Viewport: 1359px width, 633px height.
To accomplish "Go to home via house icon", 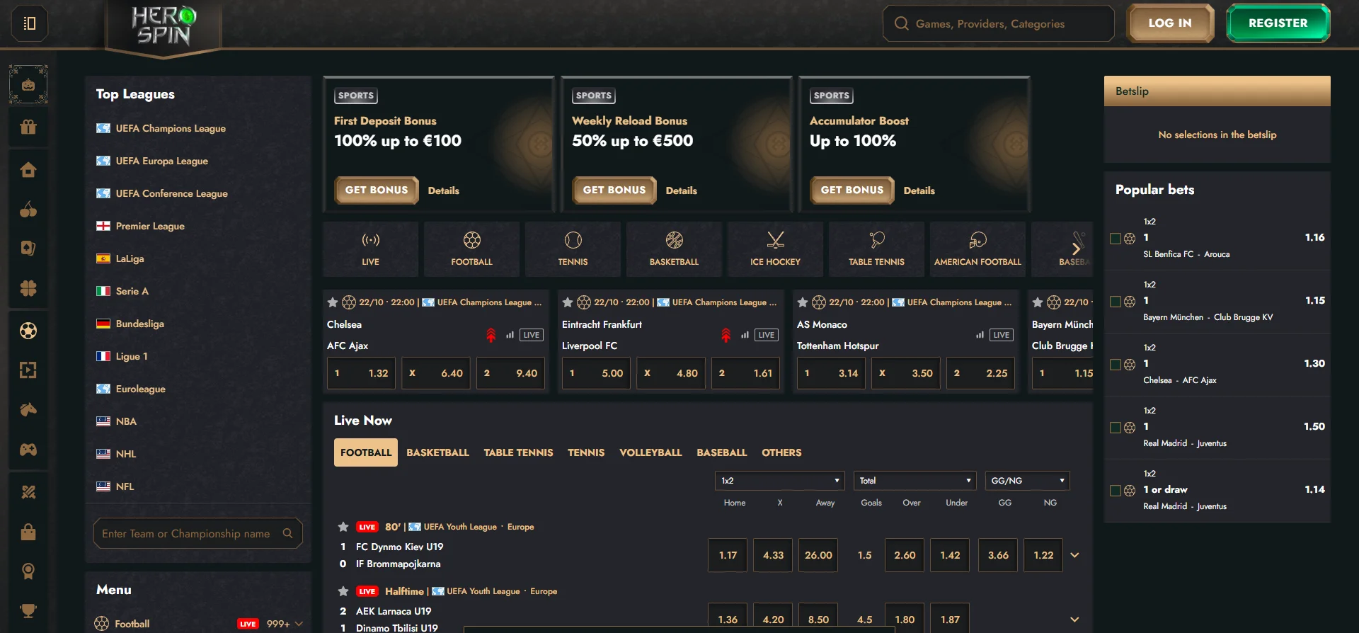I will pos(28,170).
